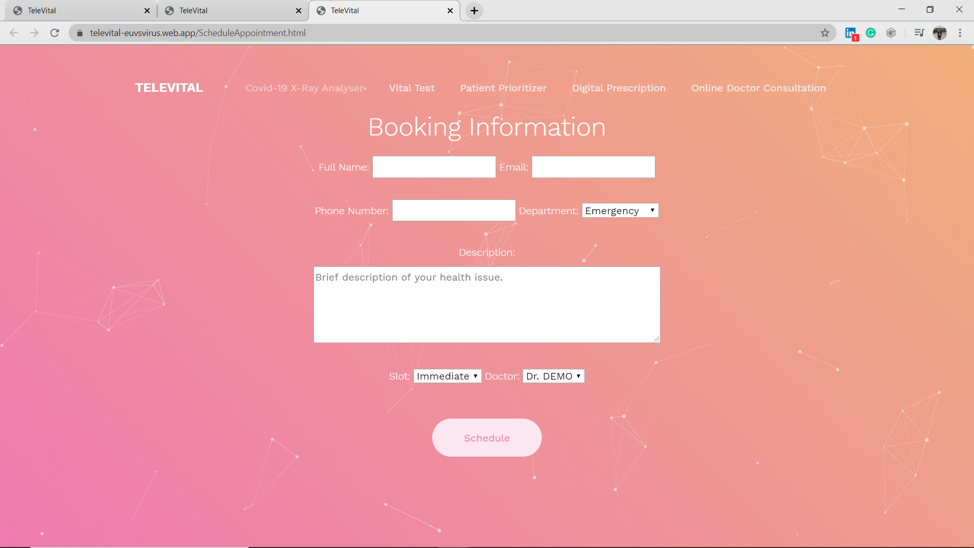This screenshot has height=548, width=974.
Task: Open Online Doctor Consultation link
Action: coord(758,88)
